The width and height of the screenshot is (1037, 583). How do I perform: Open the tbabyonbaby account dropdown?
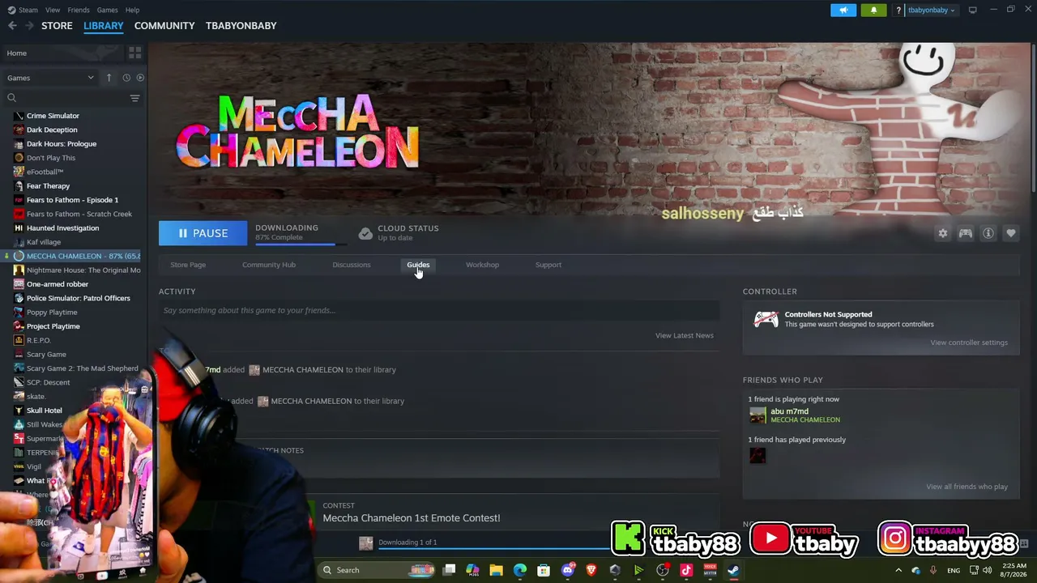pyautogui.click(x=931, y=10)
